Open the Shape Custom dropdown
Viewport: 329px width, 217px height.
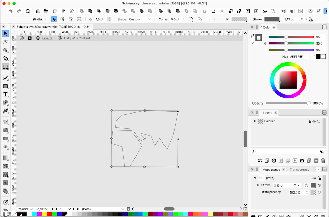click(x=140, y=19)
